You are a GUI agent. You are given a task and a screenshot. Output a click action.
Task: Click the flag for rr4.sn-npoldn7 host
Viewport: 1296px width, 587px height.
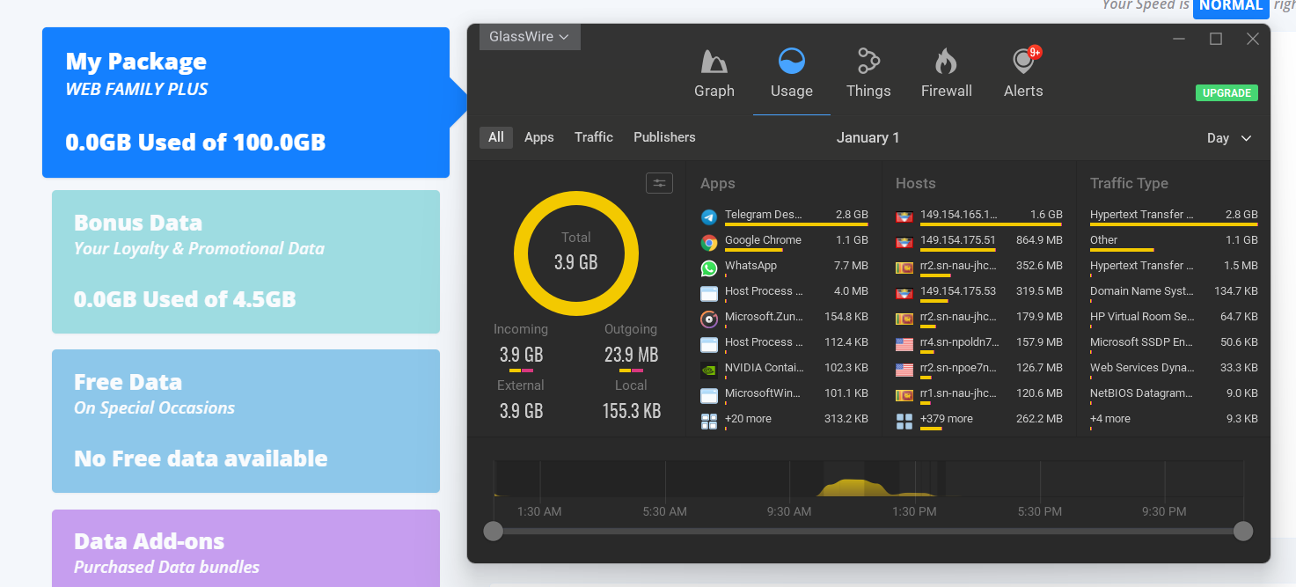[904, 344]
